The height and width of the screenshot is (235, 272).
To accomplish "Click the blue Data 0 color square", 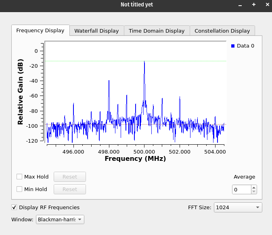I will (x=233, y=46).
